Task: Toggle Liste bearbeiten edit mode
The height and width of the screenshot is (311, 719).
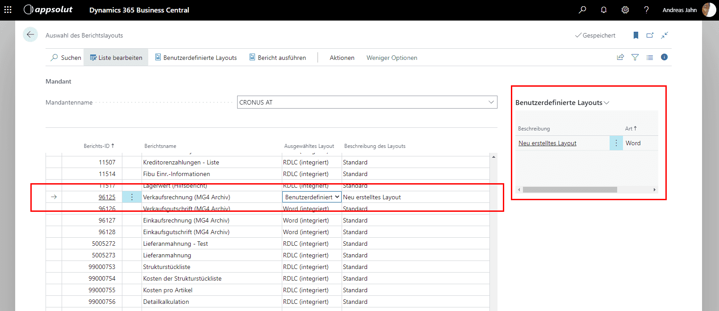Action: tap(116, 58)
